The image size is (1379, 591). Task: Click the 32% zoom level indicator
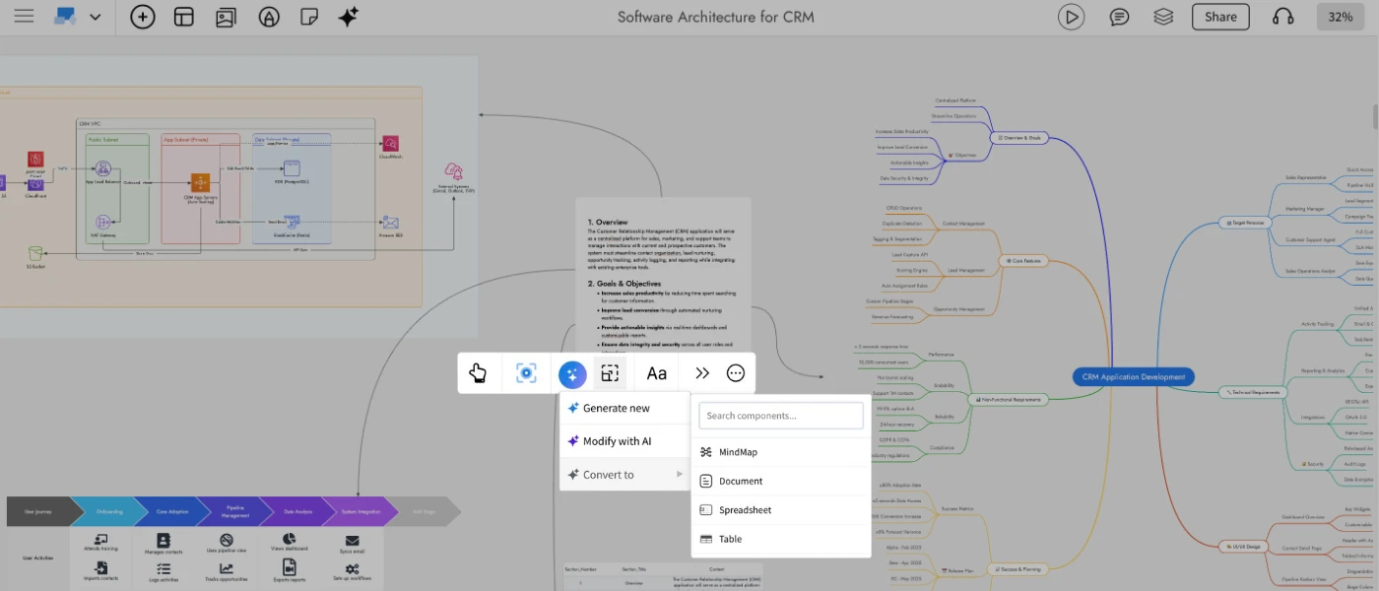point(1340,17)
